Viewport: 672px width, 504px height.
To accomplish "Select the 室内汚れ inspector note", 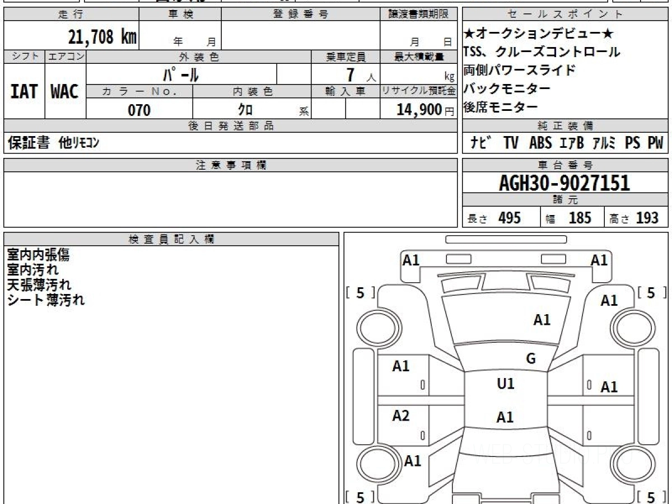I will click(x=32, y=270).
